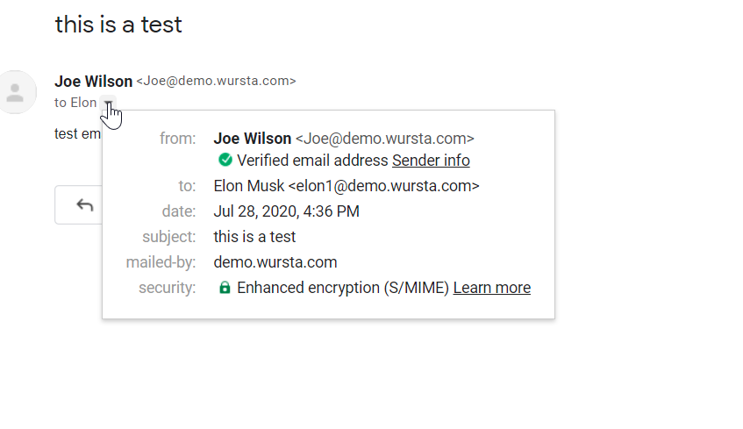The height and width of the screenshot is (429, 743).
Task: Click the 'to Elon' recipient text
Action: pyautogui.click(x=75, y=103)
